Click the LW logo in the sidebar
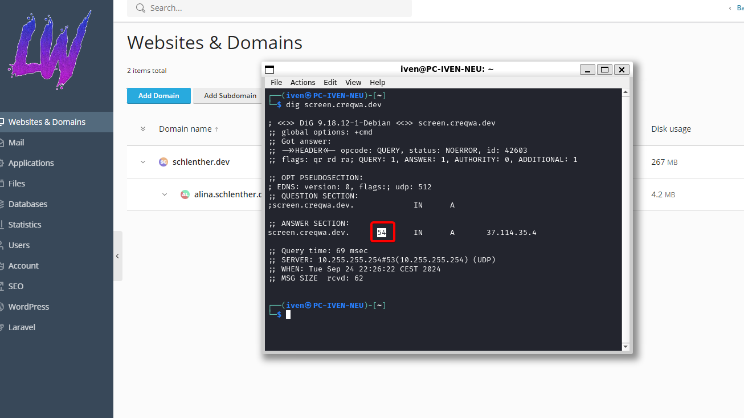This screenshot has width=744, height=418. pos(50,50)
